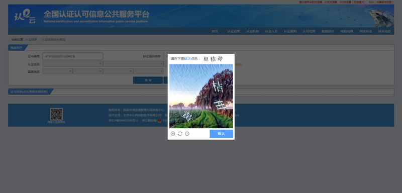Open captcha info help icon
402x193 pixels.
tap(187, 134)
